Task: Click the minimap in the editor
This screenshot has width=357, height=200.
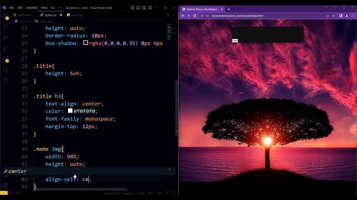Action: (x=170, y=32)
